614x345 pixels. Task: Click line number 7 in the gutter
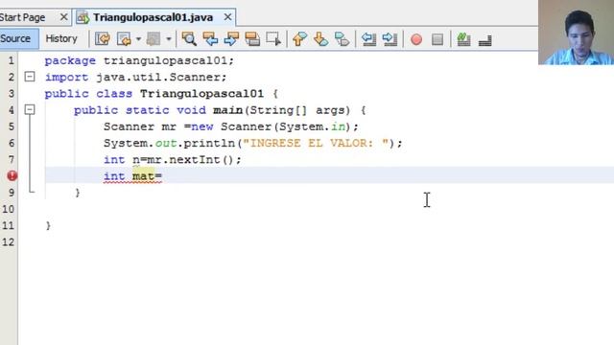tap(11, 160)
